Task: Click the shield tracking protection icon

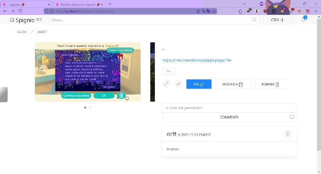Action: coord(47,11)
